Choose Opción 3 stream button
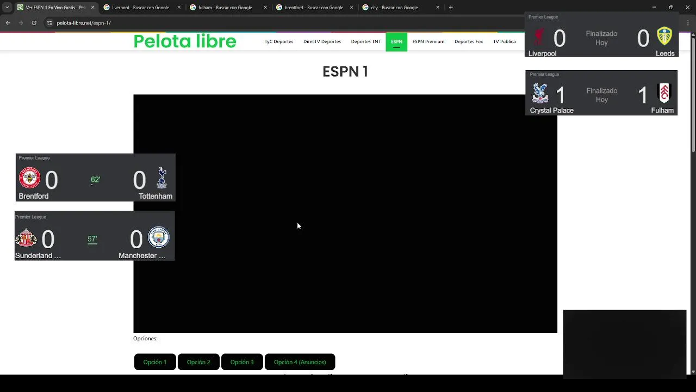696x392 pixels. coord(242,362)
